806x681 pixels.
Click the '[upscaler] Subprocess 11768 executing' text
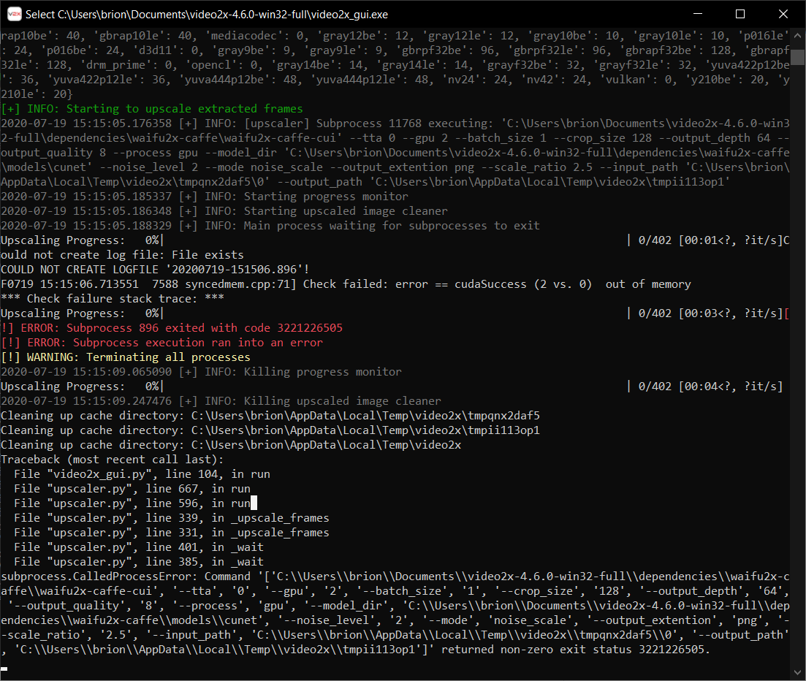pos(368,123)
